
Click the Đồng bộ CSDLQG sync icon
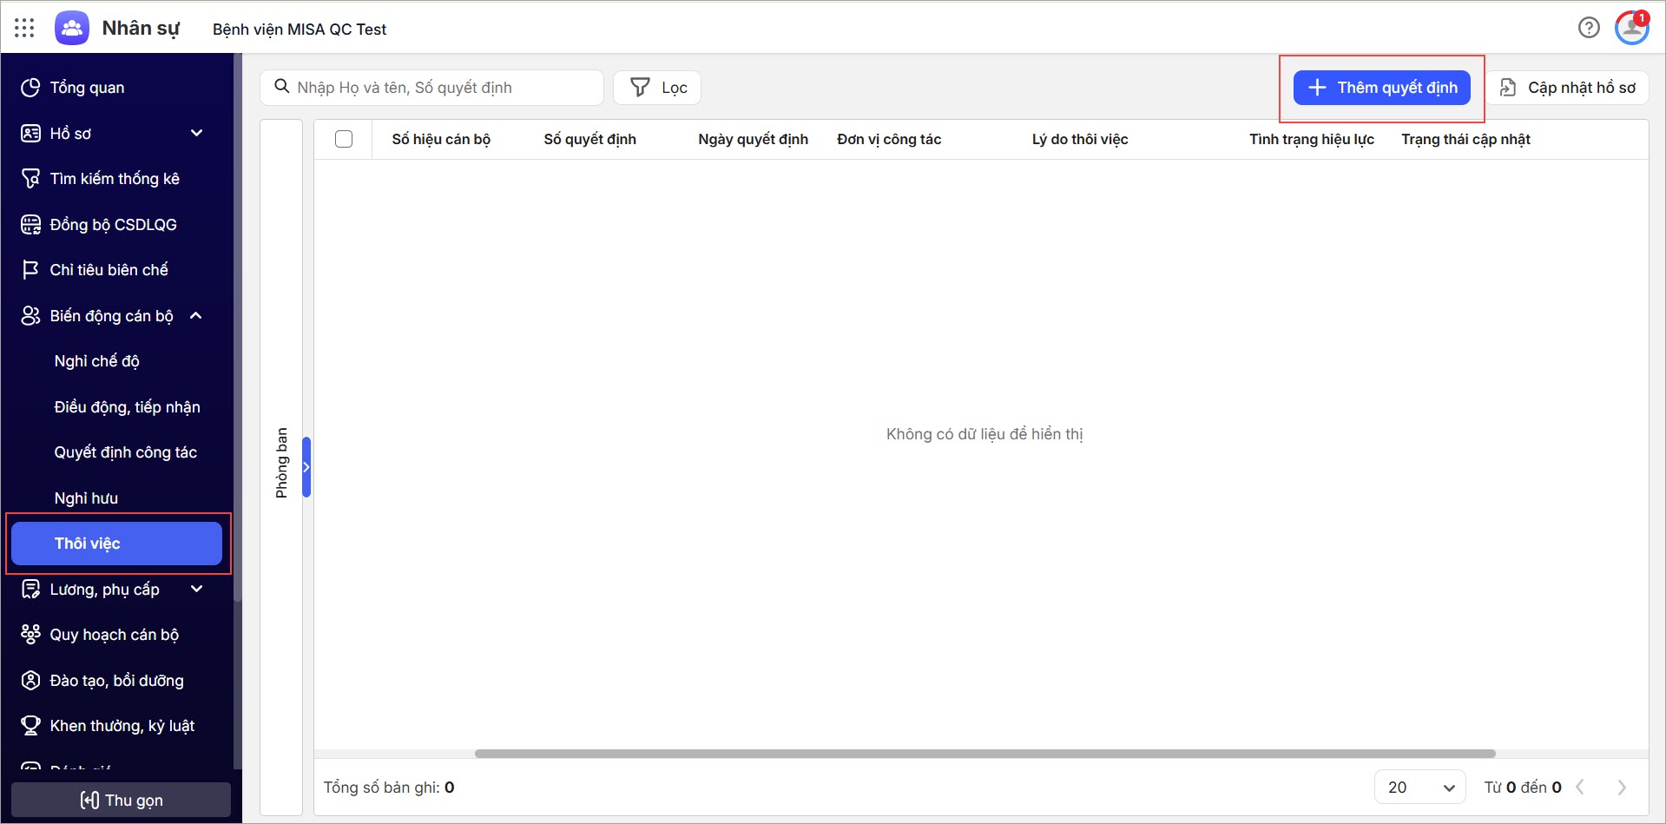pos(30,225)
